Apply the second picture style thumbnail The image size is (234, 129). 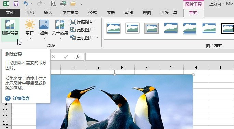133,28
